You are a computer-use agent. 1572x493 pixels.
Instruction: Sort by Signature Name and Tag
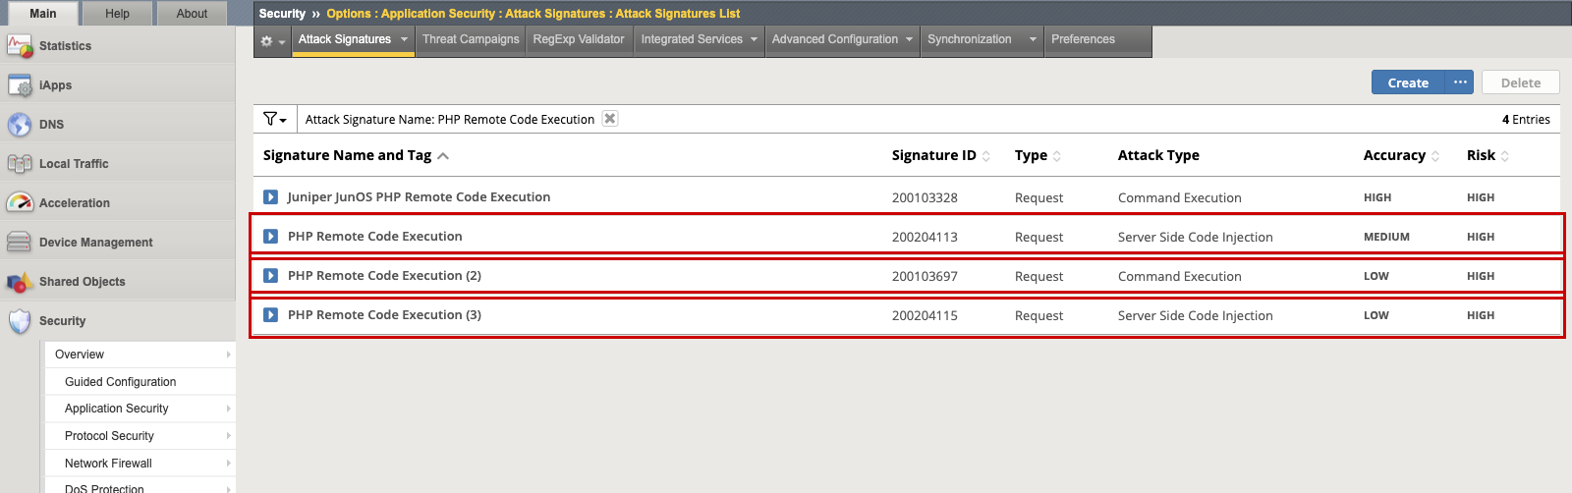click(x=356, y=155)
